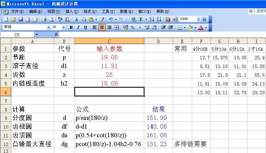Open the 插入 menu
The image size is (266, 153).
pyautogui.click(x=72, y=12)
